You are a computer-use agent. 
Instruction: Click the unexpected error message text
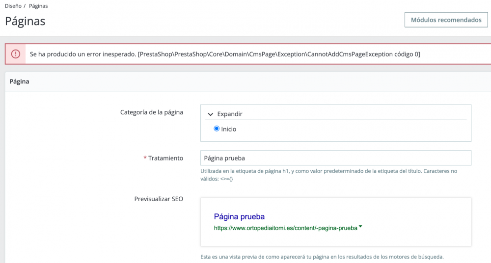225,54
